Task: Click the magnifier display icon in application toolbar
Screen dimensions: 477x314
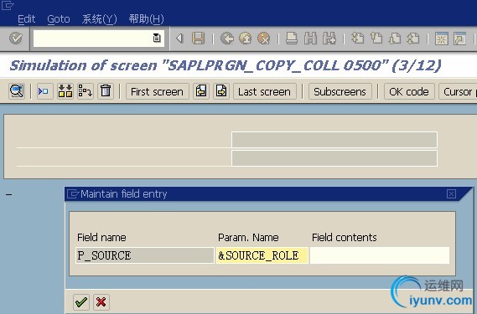Action: [17, 91]
